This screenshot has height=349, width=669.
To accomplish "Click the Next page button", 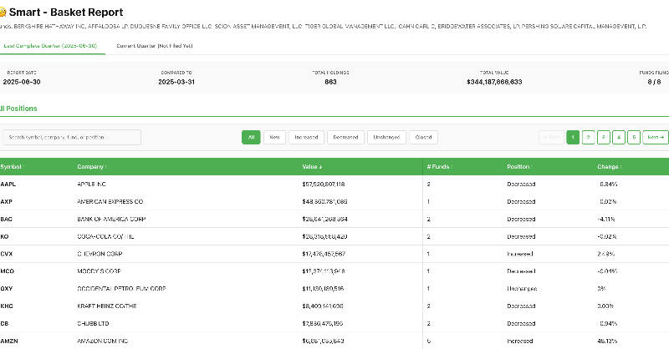I will pyautogui.click(x=656, y=137).
